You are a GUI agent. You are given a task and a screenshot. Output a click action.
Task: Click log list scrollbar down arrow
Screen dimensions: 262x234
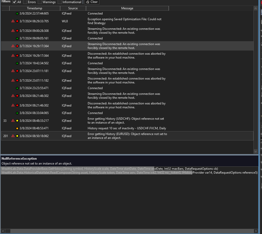pos(256,151)
